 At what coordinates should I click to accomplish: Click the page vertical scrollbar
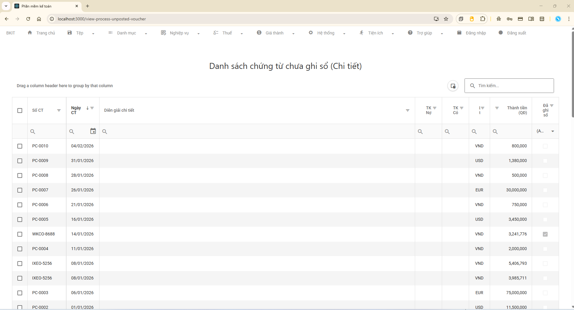573,75
